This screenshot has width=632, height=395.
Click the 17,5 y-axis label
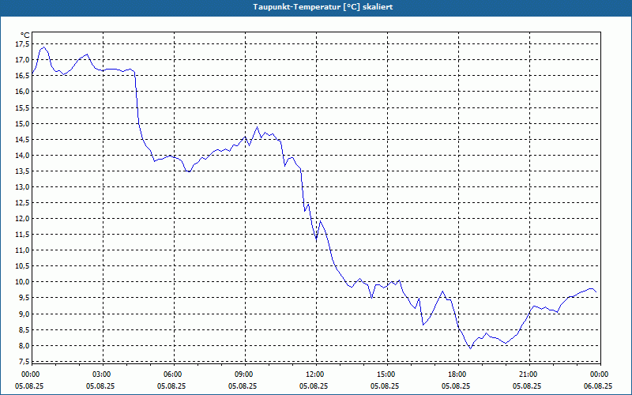[22, 44]
